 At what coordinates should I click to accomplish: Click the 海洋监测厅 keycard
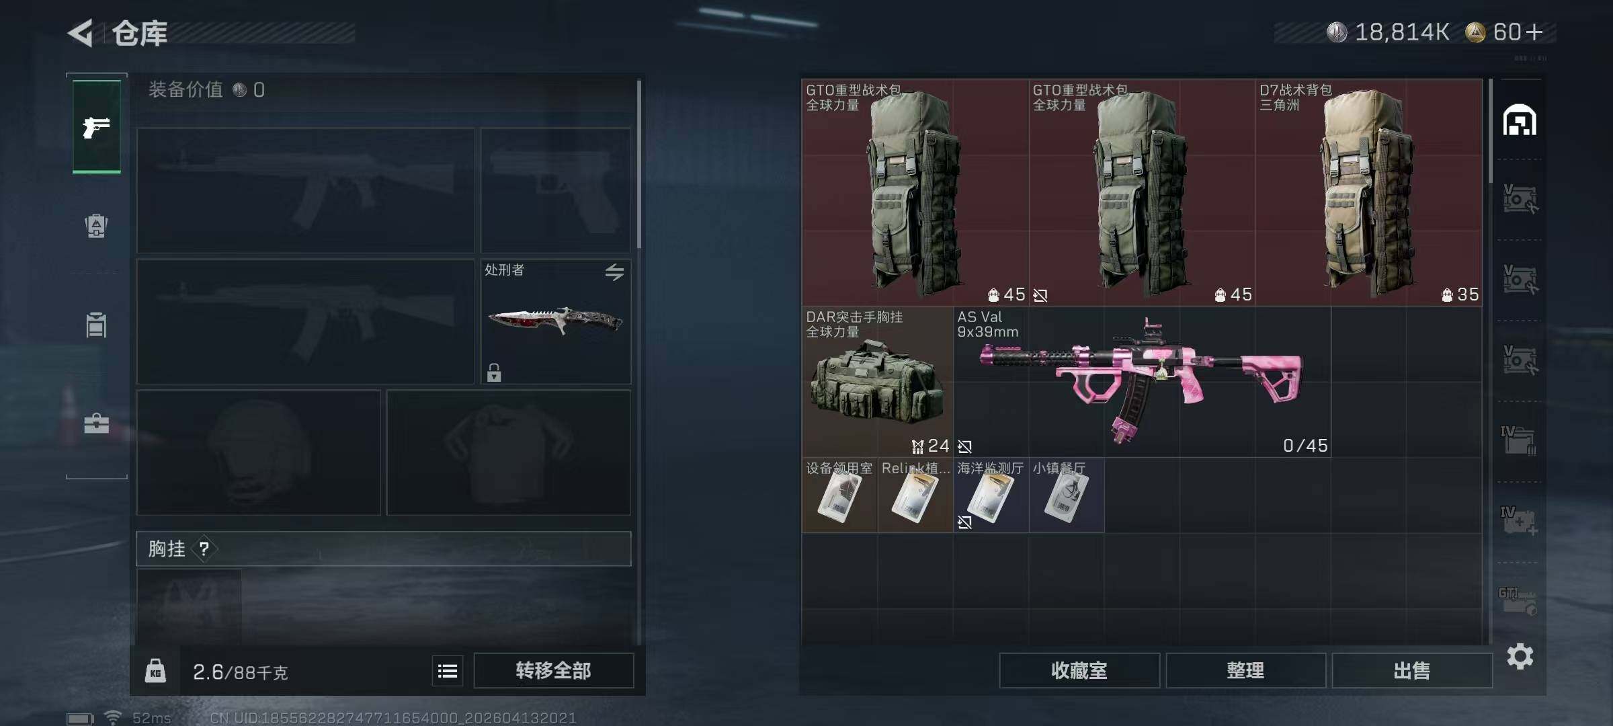coord(991,495)
